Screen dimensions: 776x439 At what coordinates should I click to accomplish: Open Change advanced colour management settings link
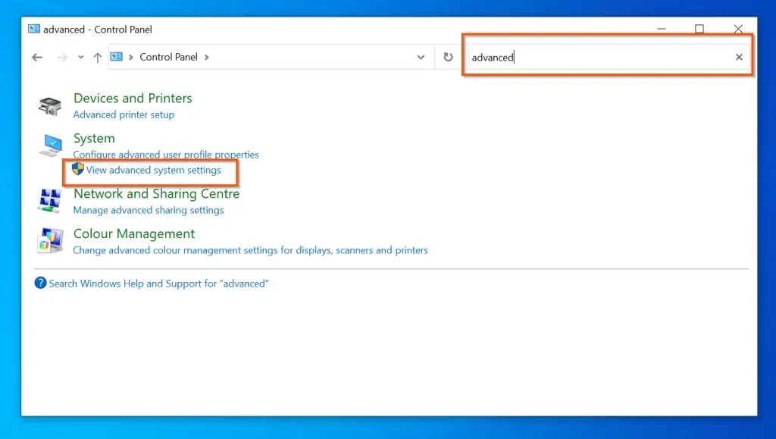pyautogui.click(x=250, y=250)
